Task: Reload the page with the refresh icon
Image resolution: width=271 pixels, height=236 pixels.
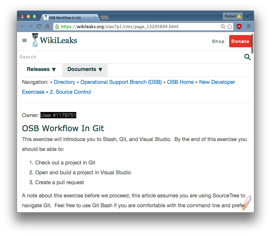Action: point(39,26)
